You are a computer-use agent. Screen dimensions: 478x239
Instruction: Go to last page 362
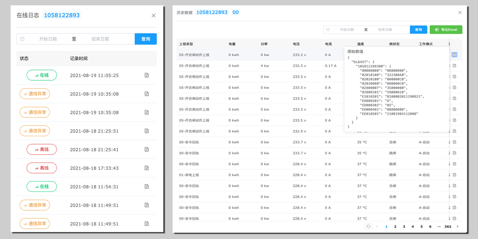click(448, 226)
